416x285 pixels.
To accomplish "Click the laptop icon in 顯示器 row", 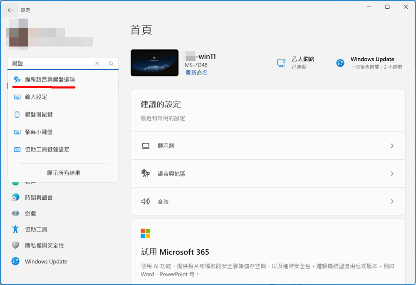I will (145, 146).
